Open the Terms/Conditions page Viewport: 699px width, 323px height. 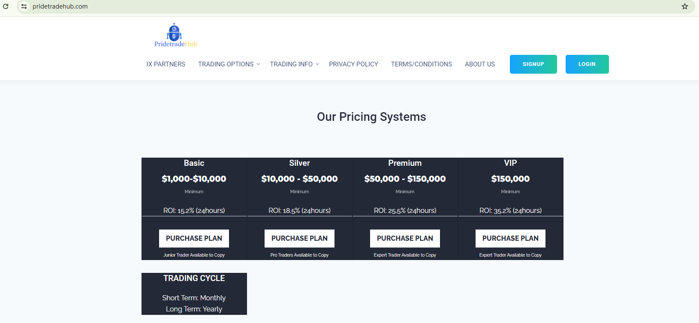point(421,64)
